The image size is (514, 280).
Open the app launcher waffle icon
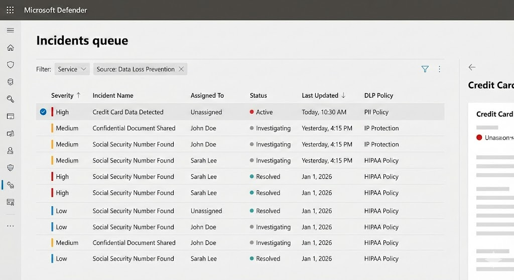click(10, 10)
